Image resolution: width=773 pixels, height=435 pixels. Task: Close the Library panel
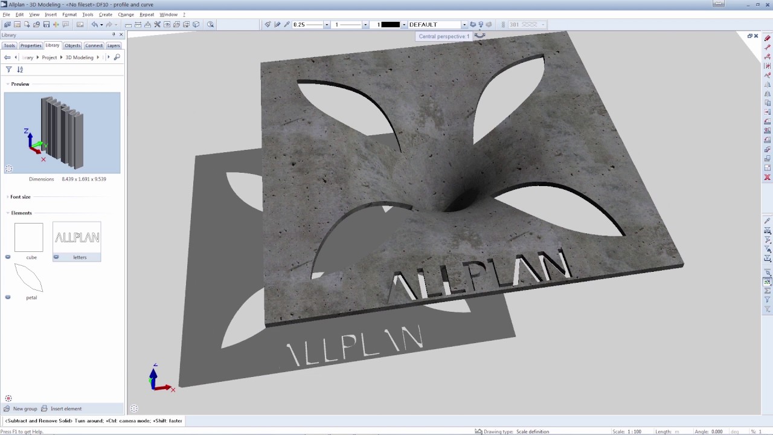coord(121,35)
